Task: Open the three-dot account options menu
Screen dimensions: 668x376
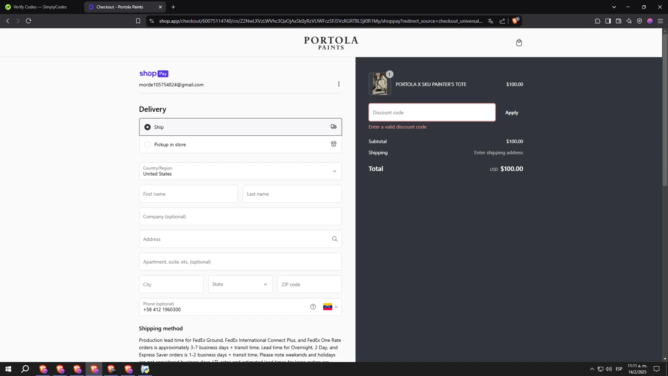Action: (x=338, y=84)
